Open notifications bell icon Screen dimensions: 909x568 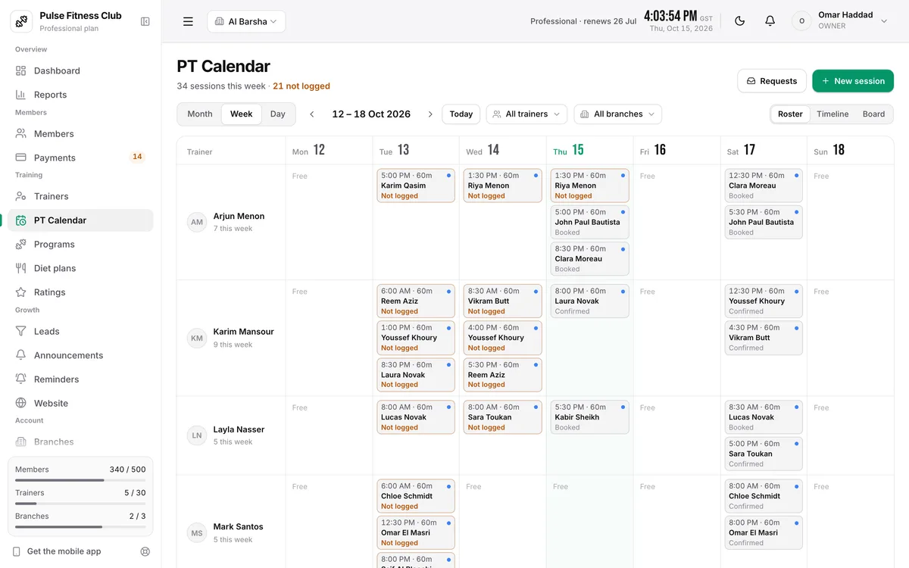tap(770, 21)
